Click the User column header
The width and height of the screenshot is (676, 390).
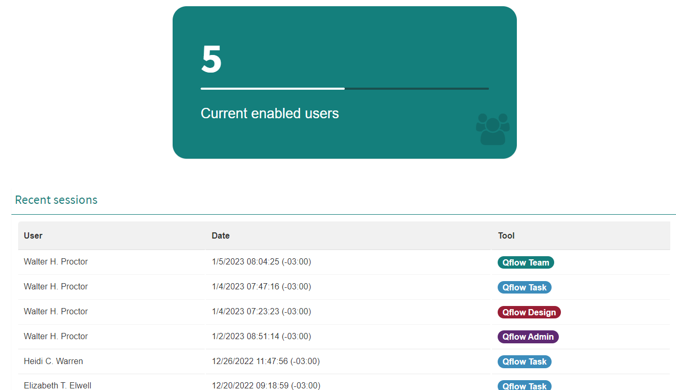click(x=33, y=235)
